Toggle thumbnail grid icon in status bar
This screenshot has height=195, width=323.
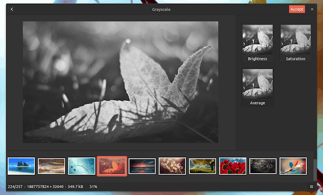coord(312,187)
